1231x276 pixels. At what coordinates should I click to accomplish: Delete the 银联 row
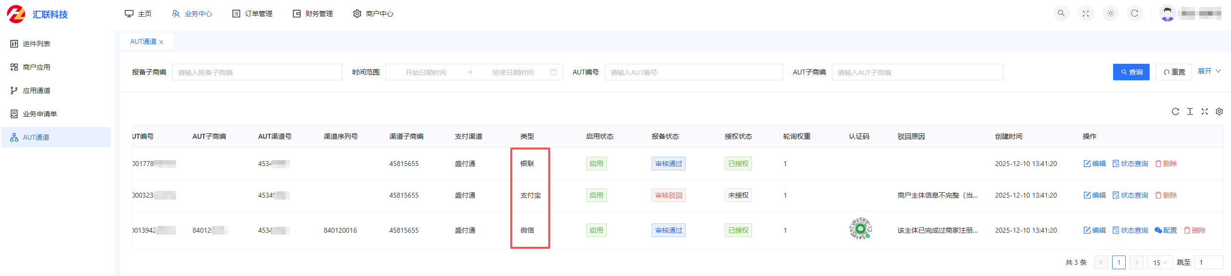click(1166, 164)
